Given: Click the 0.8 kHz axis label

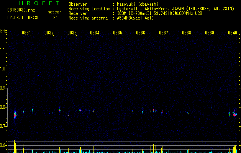Looking at the screenshot, I should [x=3, y=107].
